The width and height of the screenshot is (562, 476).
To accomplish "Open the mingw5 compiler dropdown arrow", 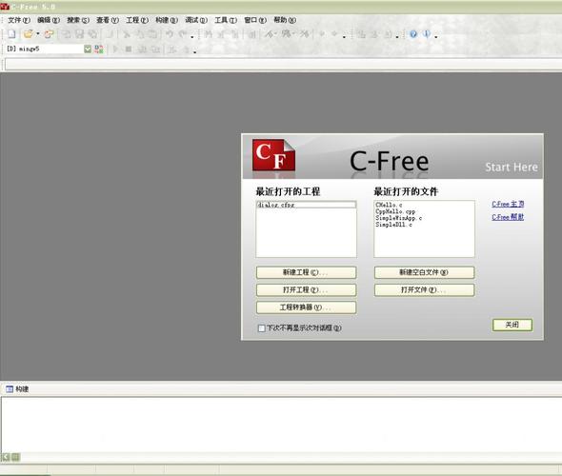I will 88,50.
